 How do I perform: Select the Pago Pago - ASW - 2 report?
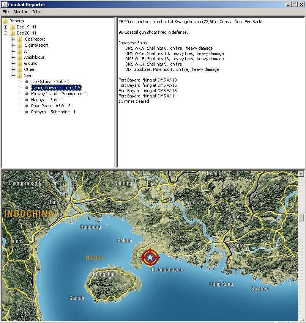[x=51, y=106]
